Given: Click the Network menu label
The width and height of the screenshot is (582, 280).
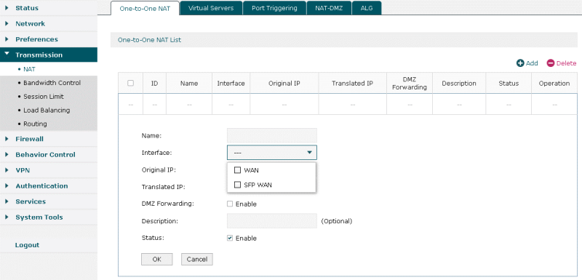Looking at the screenshot, I should click(x=30, y=23).
